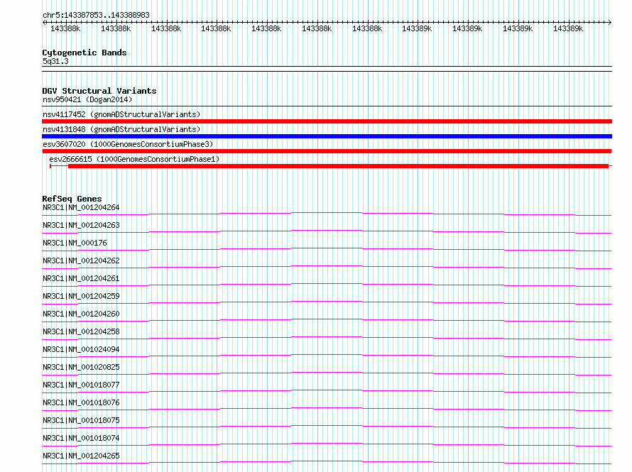The width and height of the screenshot is (632, 472).
Task: Click the RefSeq Genes track title
Action: click(72, 199)
